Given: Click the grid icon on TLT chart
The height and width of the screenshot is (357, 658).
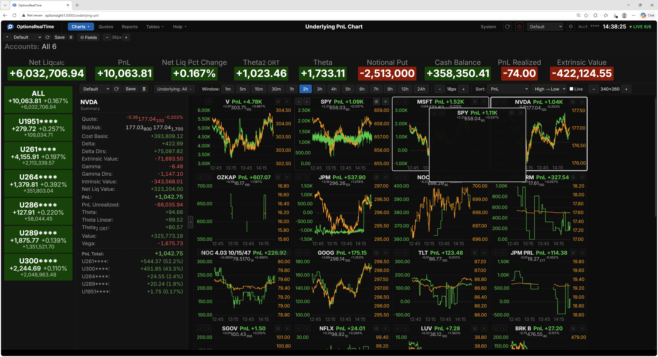Looking at the screenshot, I should pyautogui.click(x=475, y=253).
